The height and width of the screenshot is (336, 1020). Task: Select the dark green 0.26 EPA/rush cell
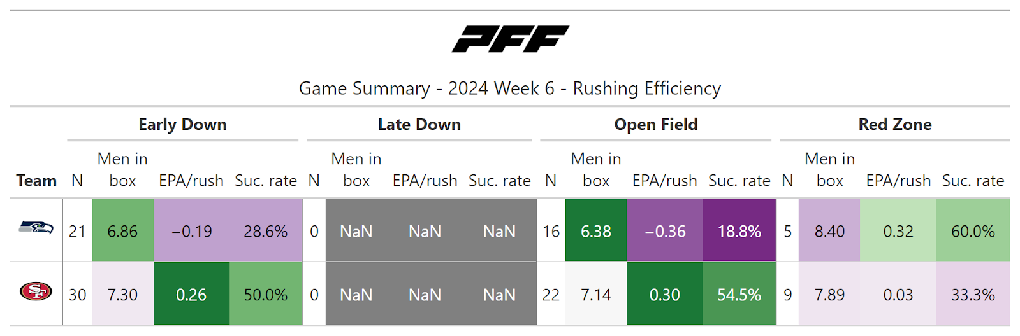[x=191, y=295]
